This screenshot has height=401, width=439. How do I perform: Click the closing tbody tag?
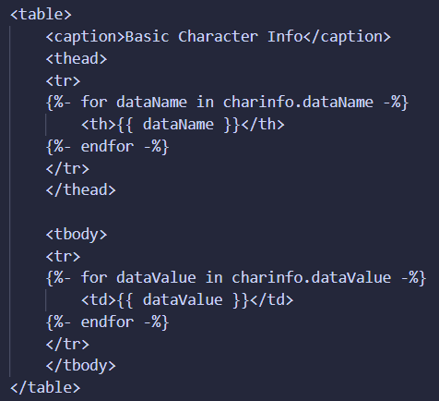click(80, 366)
